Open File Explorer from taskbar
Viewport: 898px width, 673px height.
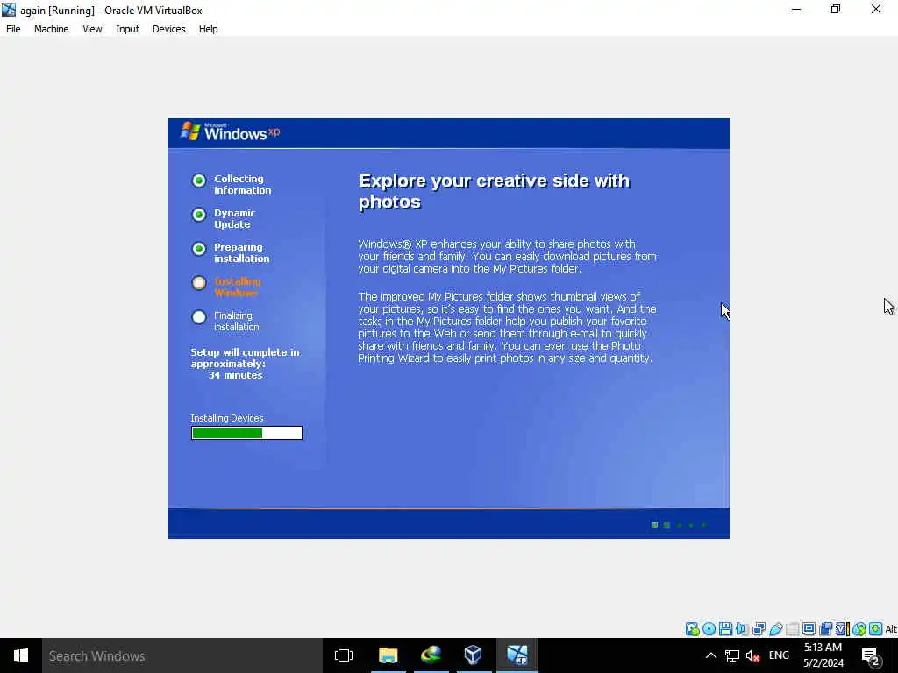(388, 655)
